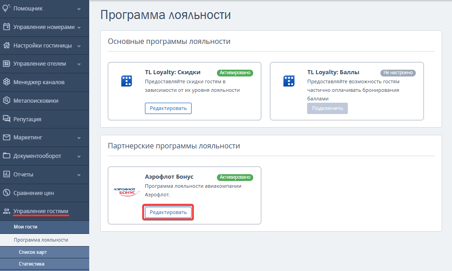Click the TL Loyalty: Скидки title
The height and width of the screenshot is (271, 452).
tap(173, 72)
